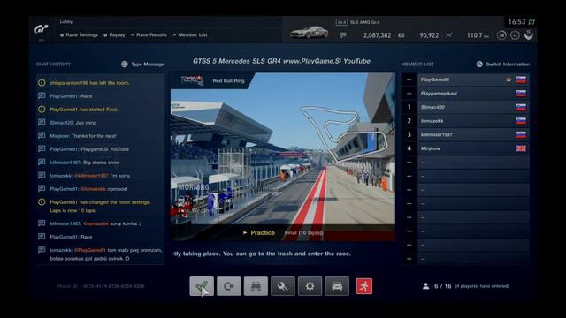Select Slimac420 in the member list
This screenshot has height=318, width=566.
[x=473, y=107]
